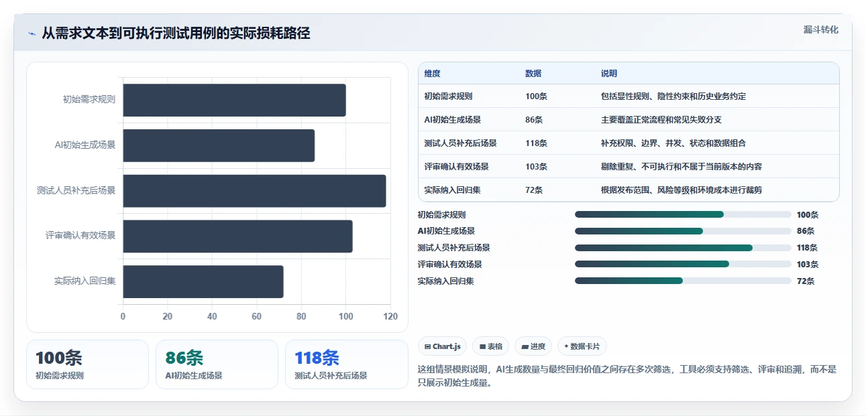Image resolution: width=866 pixels, height=416 pixels.
Task: Click the 评审确认有效场景 bar in the chart
Action: (237, 236)
